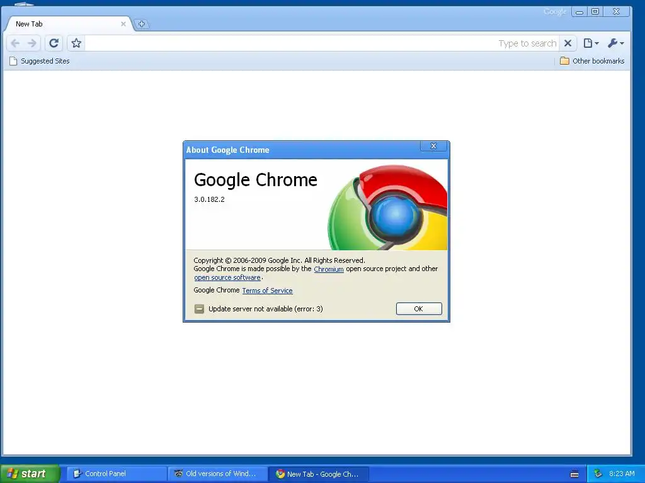Switch to 'Old versions of Wind...' taskbar item
Image resolution: width=645 pixels, height=483 pixels.
218,474
